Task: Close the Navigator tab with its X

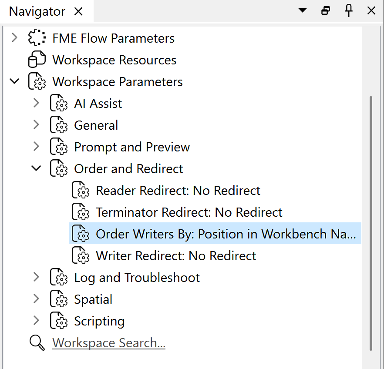Action: pos(78,11)
